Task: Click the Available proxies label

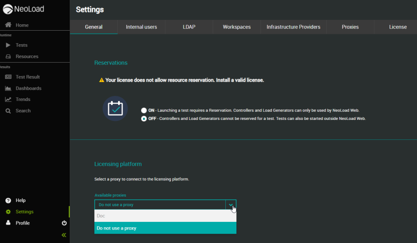Action: (x=110, y=195)
